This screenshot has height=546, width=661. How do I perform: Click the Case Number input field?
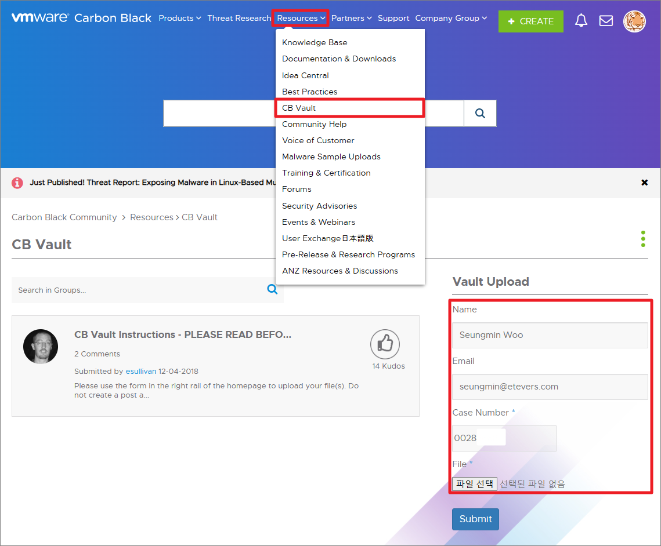click(x=504, y=438)
